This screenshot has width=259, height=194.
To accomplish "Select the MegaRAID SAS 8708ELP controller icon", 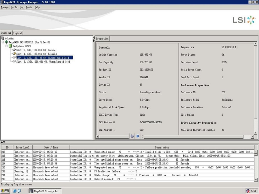I will coord(6,42).
